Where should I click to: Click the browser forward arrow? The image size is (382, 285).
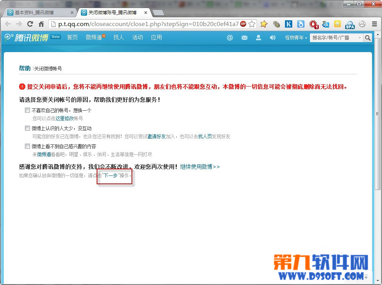tap(19, 24)
